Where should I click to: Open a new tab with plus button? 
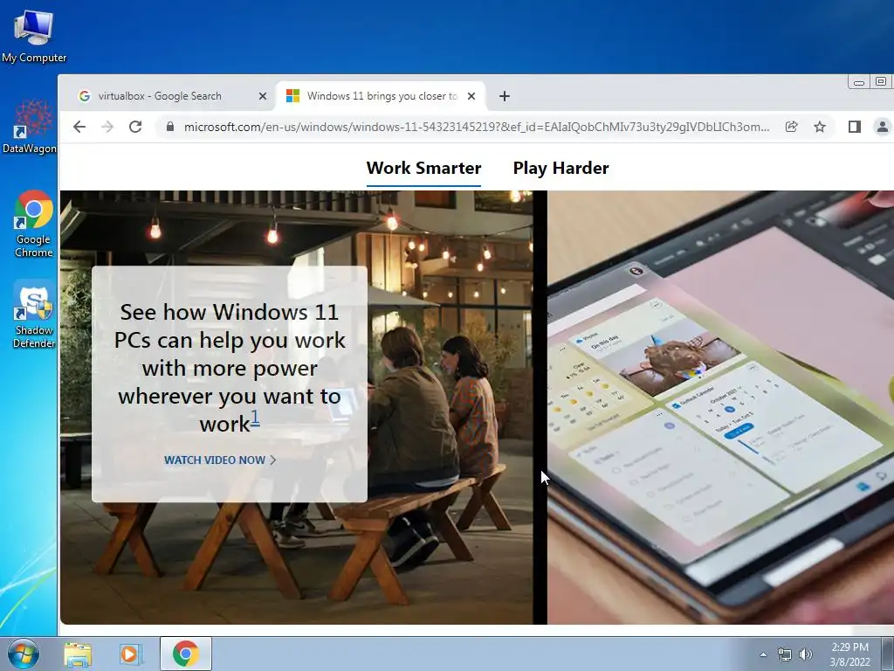coord(504,96)
